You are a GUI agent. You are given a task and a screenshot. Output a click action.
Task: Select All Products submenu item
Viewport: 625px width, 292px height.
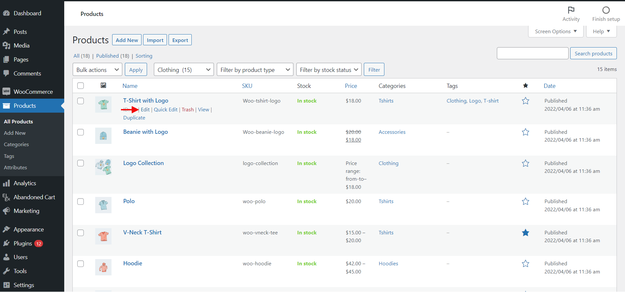pyautogui.click(x=18, y=122)
